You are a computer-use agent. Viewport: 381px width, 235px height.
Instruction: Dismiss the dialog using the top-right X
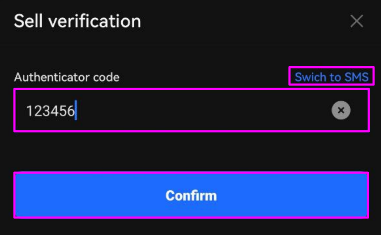(x=357, y=21)
